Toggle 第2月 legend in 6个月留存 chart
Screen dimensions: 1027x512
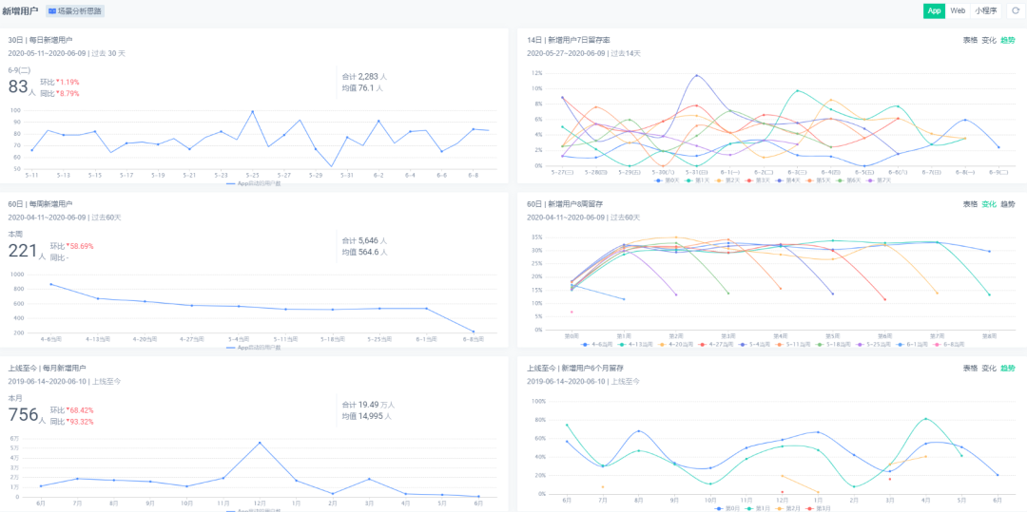coord(787,509)
